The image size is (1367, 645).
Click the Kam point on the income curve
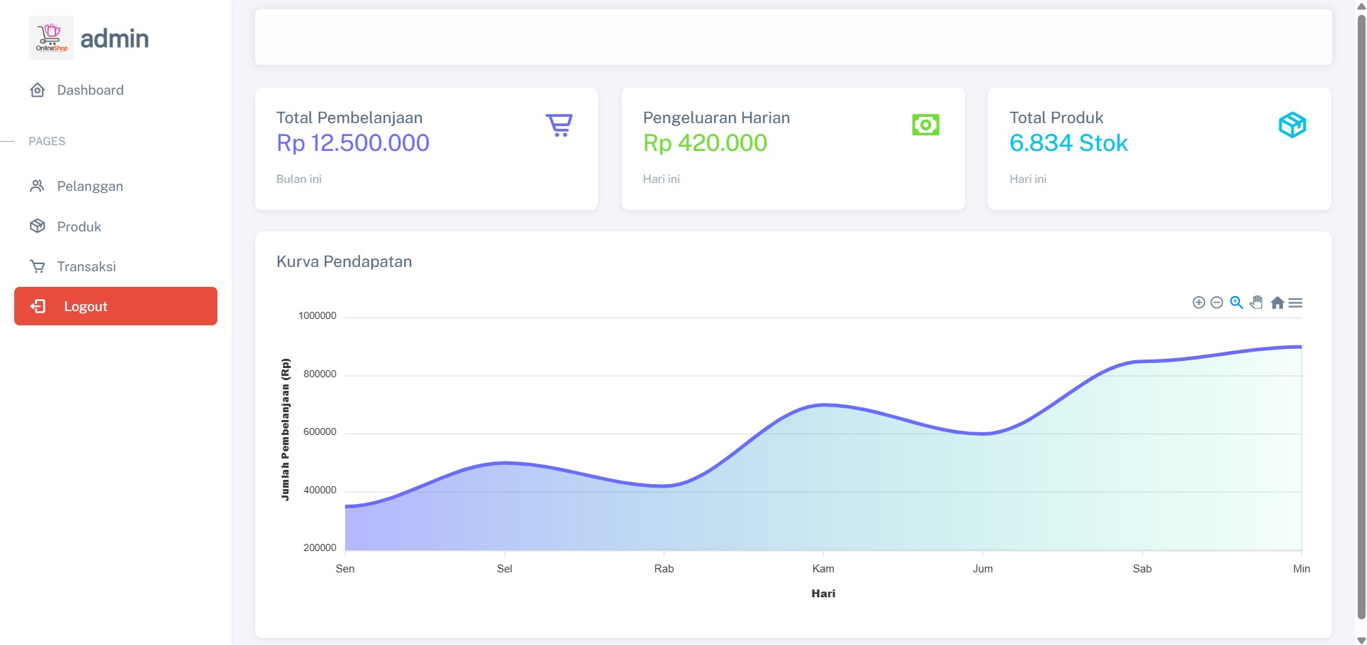(x=823, y=405)
